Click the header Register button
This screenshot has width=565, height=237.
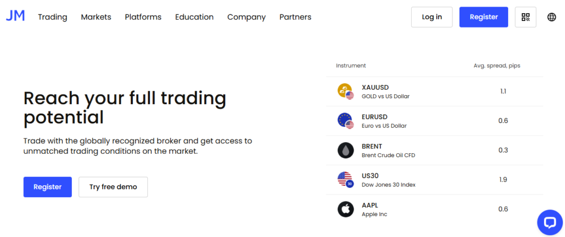484,17
